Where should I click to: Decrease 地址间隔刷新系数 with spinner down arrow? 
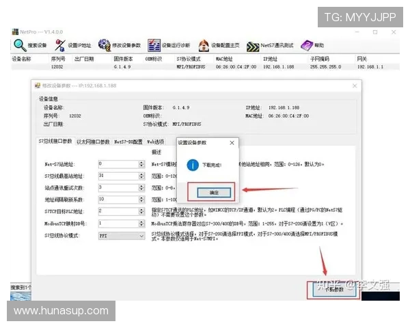pyautogui.click(x=141, y=201)
